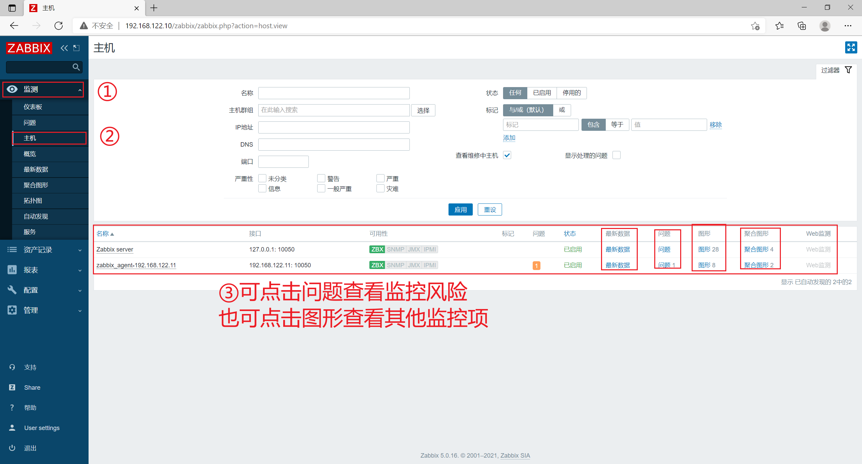The image size is (862, 464).
Task: Check the 未分类 severity checkbox
Action: tap(262, 178)
